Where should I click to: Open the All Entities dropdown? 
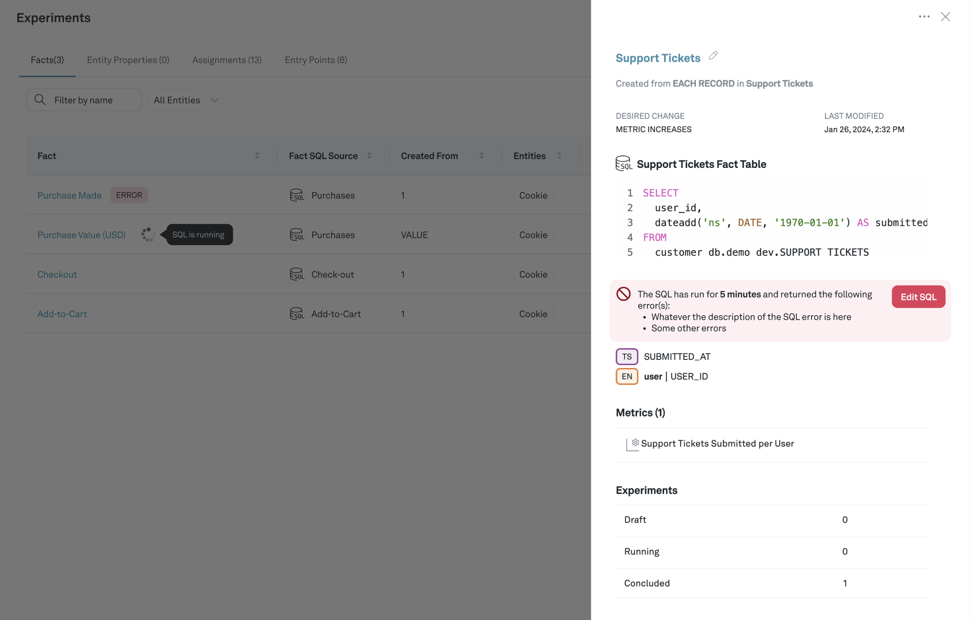[x=186, y=100]
